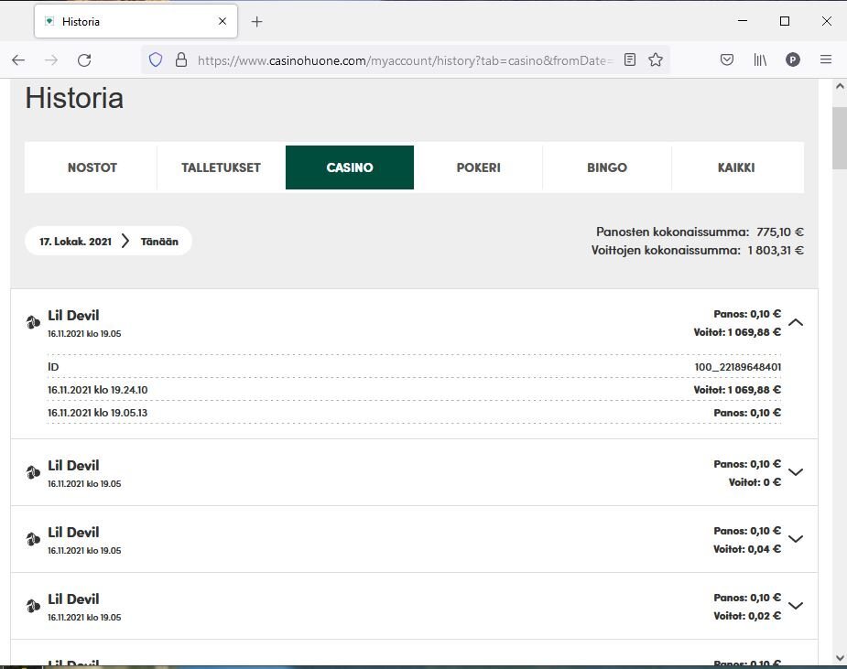
Task: Select the CASINO tab
Action: click(350, 167)
